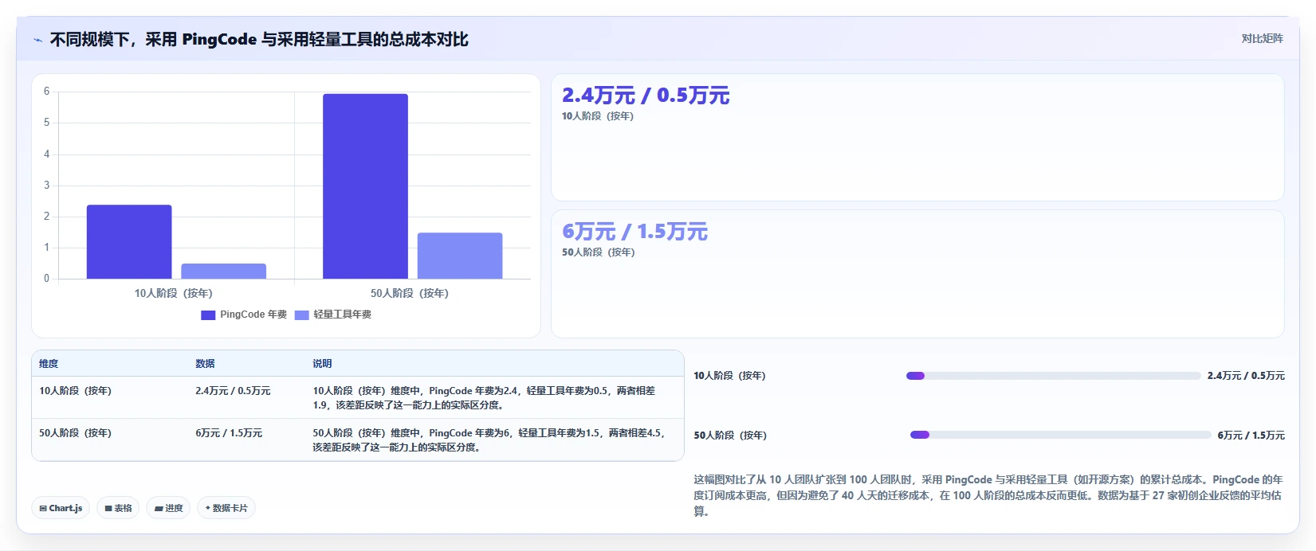This screenshot has height=551, width=1316.
Task: Click the 说明 column header
Action: pos(322,364)
